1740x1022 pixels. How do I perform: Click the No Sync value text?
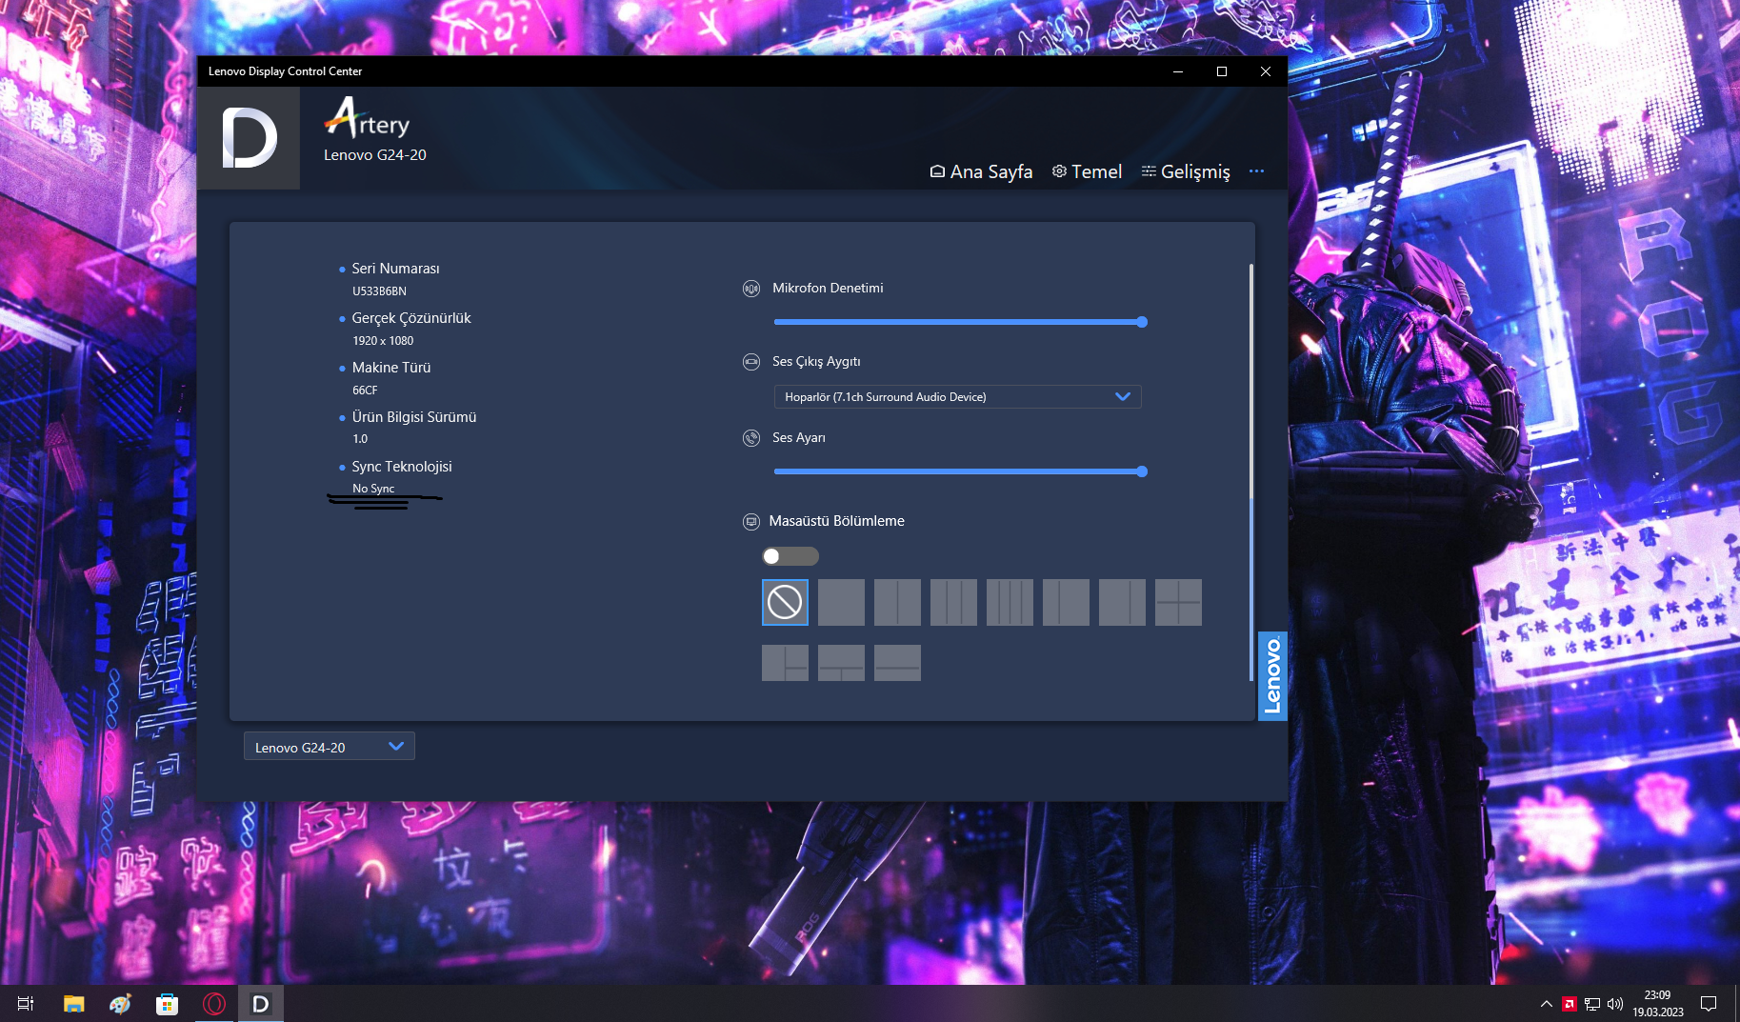tap(373, 489)
